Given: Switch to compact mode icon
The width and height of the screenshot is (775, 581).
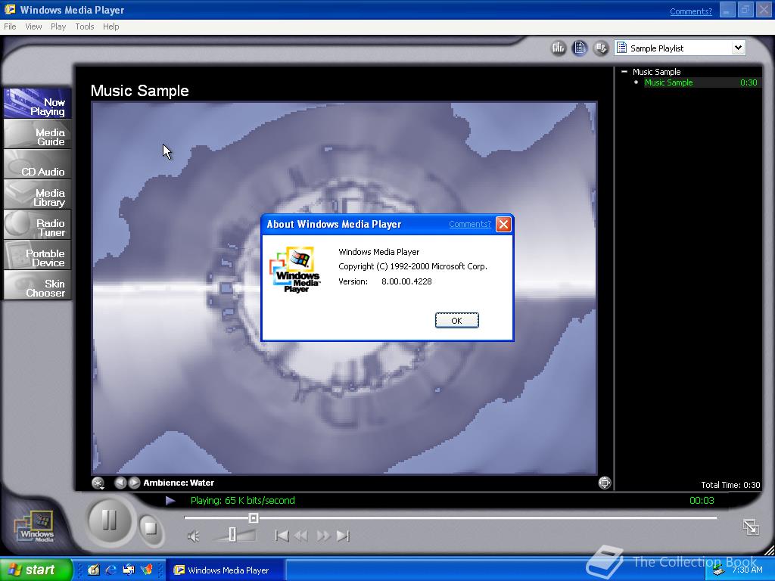Looking at the screenshot, I should pyautogui.click(x=751, y=527).
